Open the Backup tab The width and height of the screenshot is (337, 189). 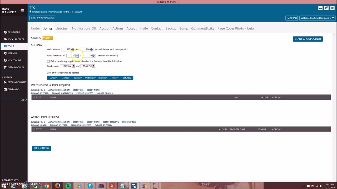[171, 28]
